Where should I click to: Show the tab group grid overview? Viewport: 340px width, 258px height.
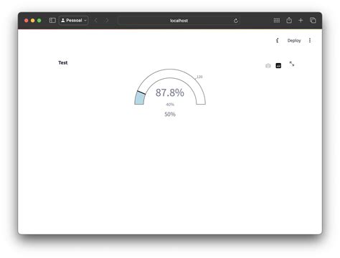[277, 20]
